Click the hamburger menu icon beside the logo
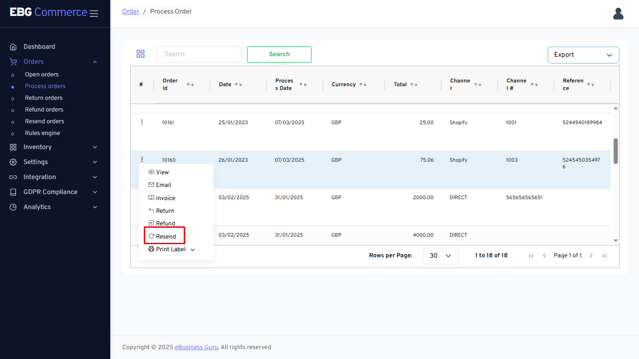 94,14
